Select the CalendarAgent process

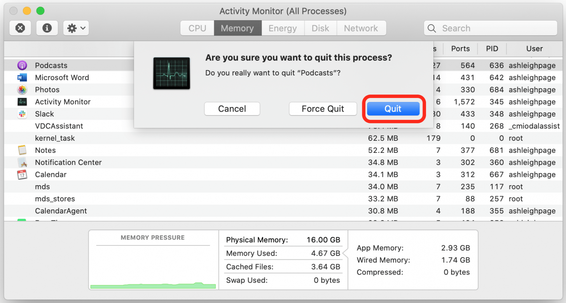pyautogui.click(x=61, y=211)
